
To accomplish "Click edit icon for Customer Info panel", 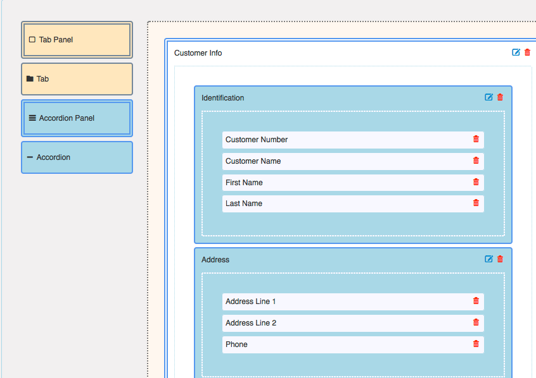I will coord(516,52).
